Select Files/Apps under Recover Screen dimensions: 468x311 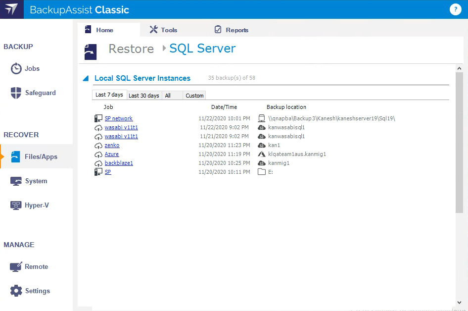coord(37,156)
